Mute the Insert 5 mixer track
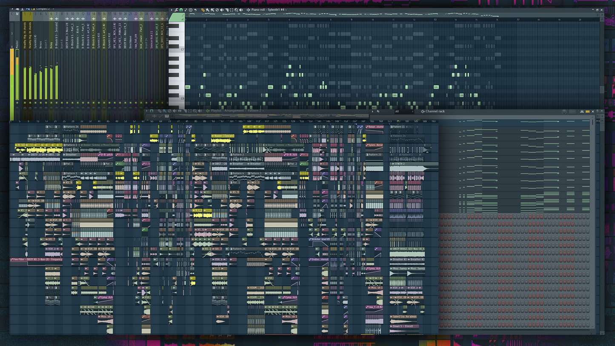615x346 pixels. click(x=46, y=103)
